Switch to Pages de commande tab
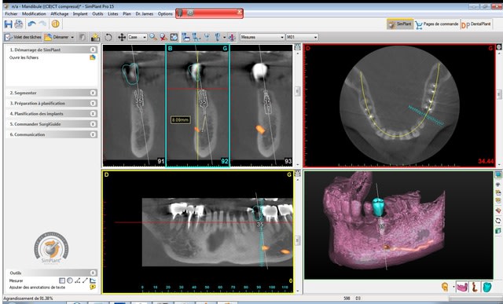Image resolution: width=503 pixels, height=304 pixels. [x=436, y=24]
